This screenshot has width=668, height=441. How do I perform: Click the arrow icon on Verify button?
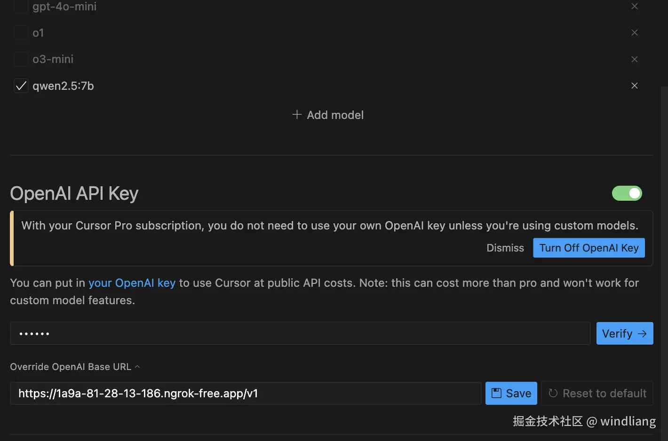(x=642, y=333)
